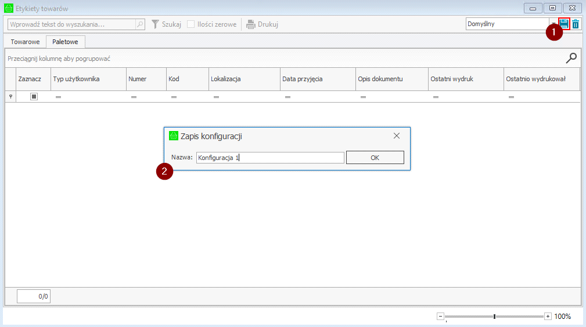Click the delete configuration trash icon
Image resolution: width=586 pixels, height=327 pixels.
point(576,24)
